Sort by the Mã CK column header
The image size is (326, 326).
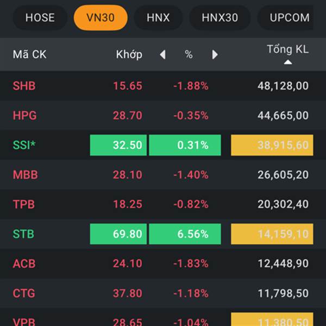[29, 54]
